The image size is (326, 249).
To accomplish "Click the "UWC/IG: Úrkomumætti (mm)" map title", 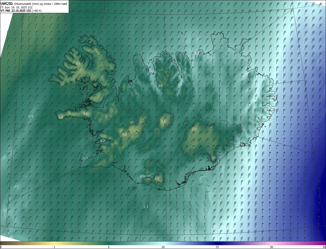I will 20,4.
